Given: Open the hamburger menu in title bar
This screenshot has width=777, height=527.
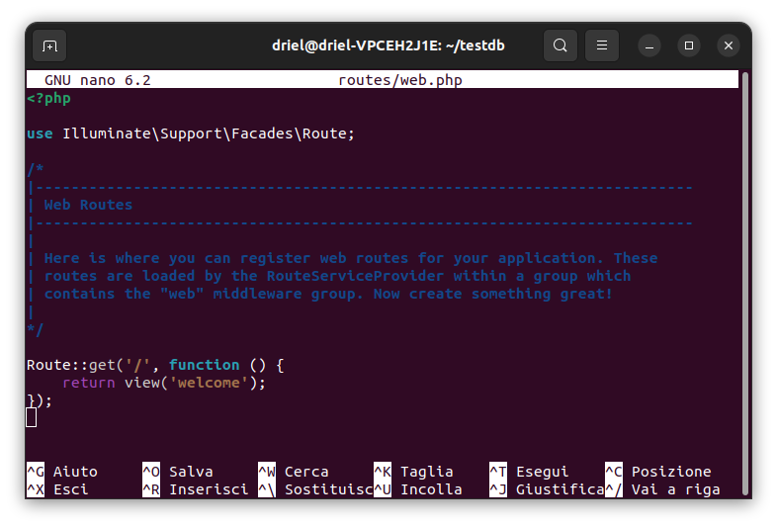Looking at the screenshot, I should (x=601, y=45).
